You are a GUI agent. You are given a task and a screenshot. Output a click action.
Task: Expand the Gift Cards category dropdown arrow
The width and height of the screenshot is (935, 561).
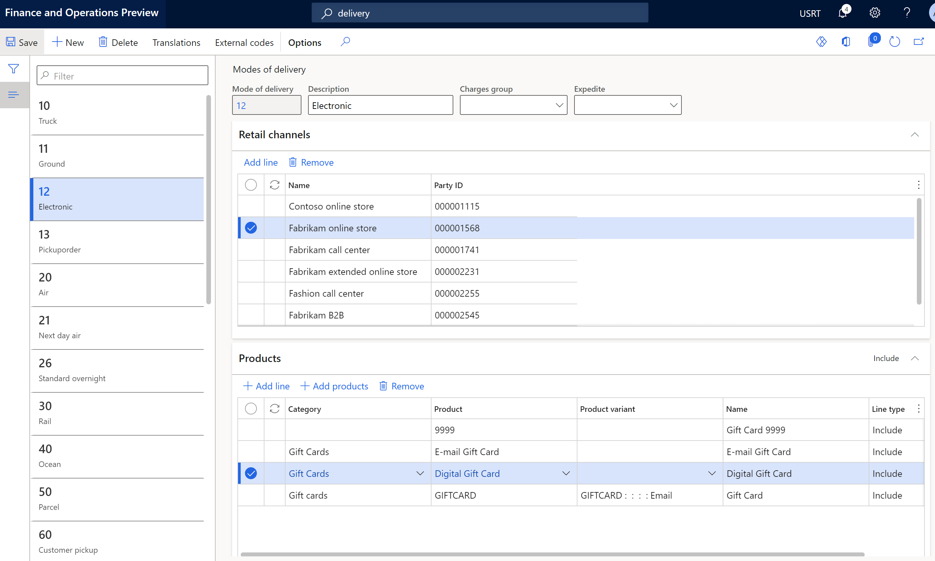pyautogui.click(x=419, y=474)
